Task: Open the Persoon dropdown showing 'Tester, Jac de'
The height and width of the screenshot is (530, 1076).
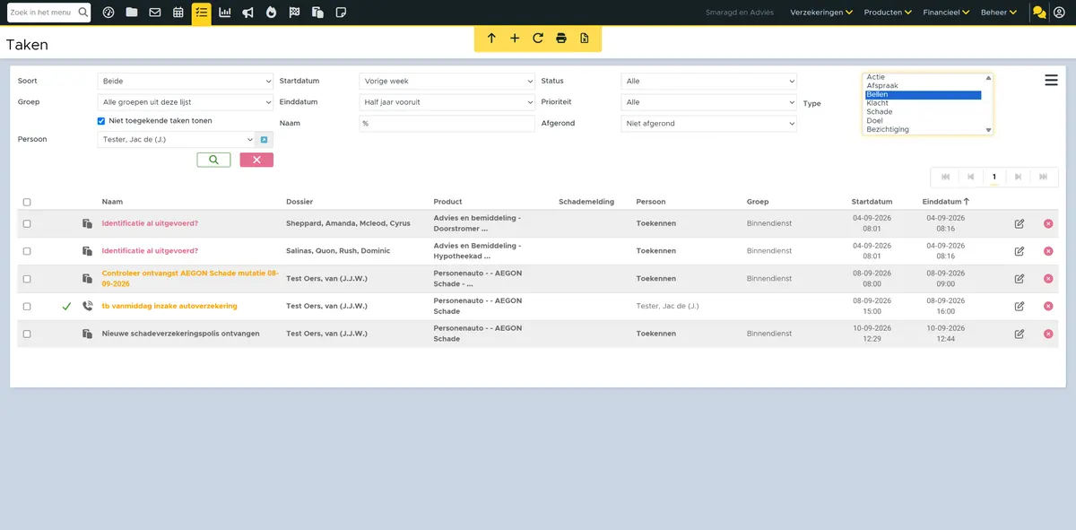Action: pos(176,140)
